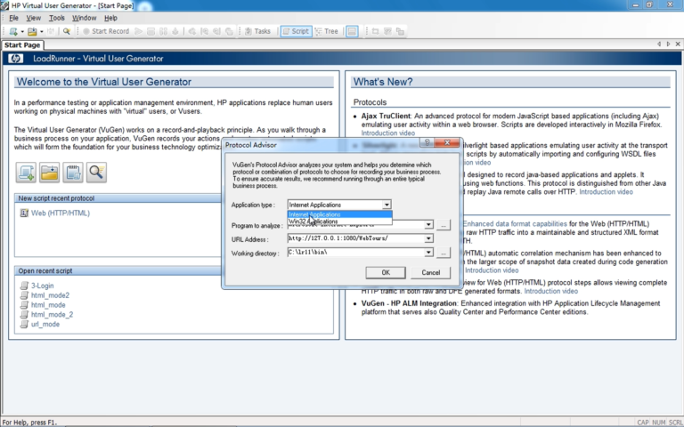Expand the Working directory dropdown arrow
This screenshot has height=427, width=684.
(x=428, y=253)
